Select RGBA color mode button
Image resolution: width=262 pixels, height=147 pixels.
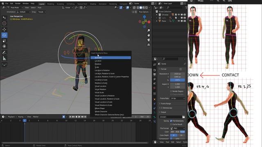pyautogui.click(x=183, y=132)
